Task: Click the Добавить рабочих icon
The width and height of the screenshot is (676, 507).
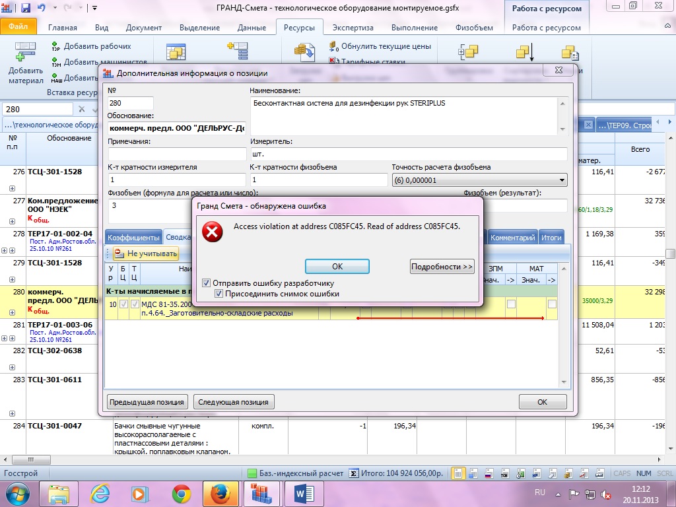Action: coord(57,47)
